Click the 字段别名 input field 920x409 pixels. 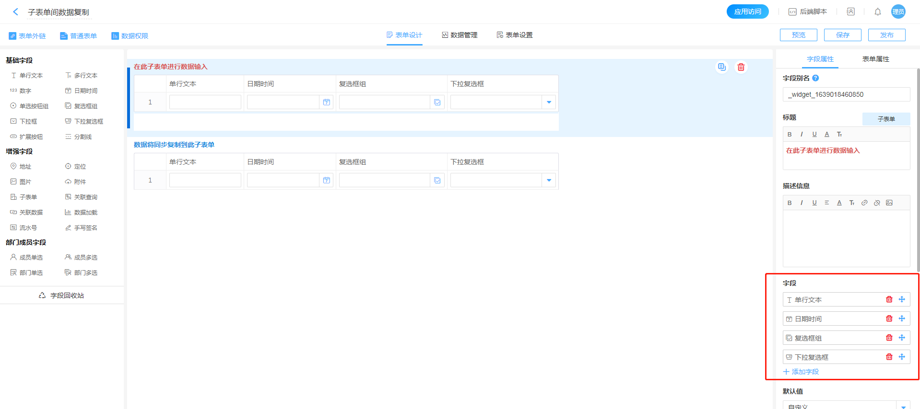846,94
